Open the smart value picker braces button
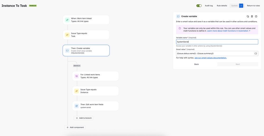264x136 pixels. pos(256,54)
